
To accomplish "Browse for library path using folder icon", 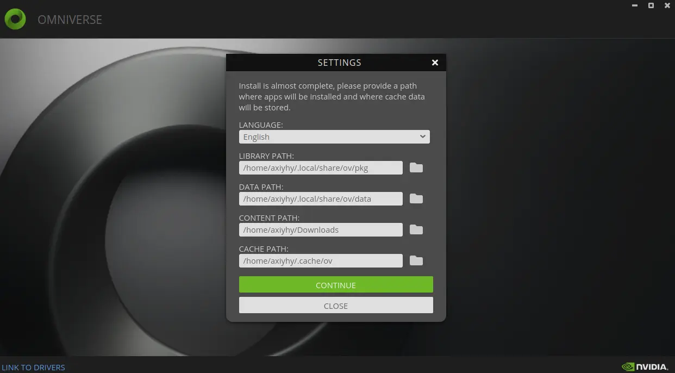I will click(416, 167).
